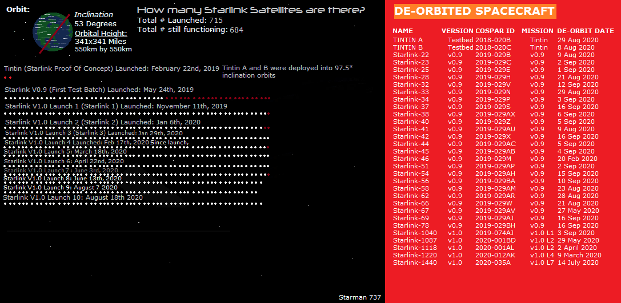This screenshot has width=621, height=303.
Task: Click the MISSION column header
Action: pyautogui.click(x=538, y=31)
